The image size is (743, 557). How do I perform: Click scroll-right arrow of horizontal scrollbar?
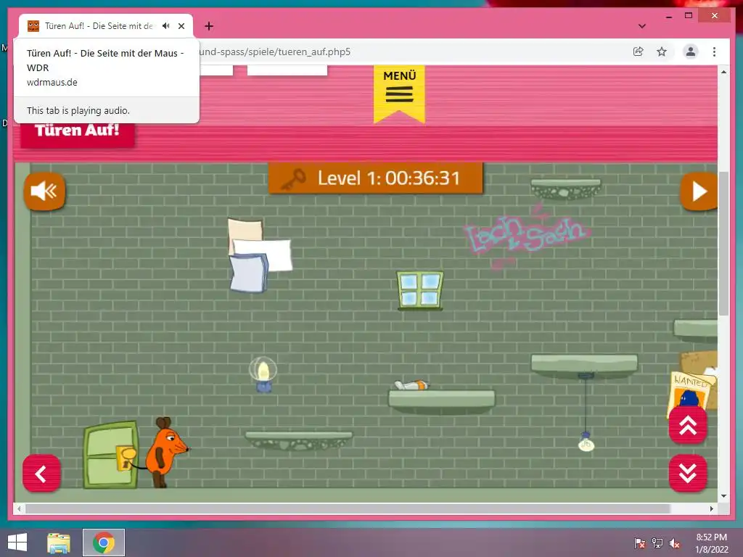[x=712, y=508]
